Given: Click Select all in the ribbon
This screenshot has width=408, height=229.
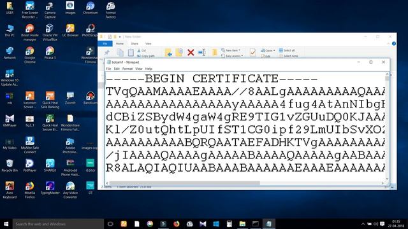Looking at the screenshot, I should (287, 50).
